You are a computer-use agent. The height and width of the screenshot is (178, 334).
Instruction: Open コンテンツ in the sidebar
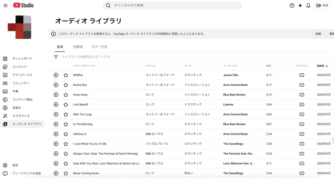click(22, 67)
